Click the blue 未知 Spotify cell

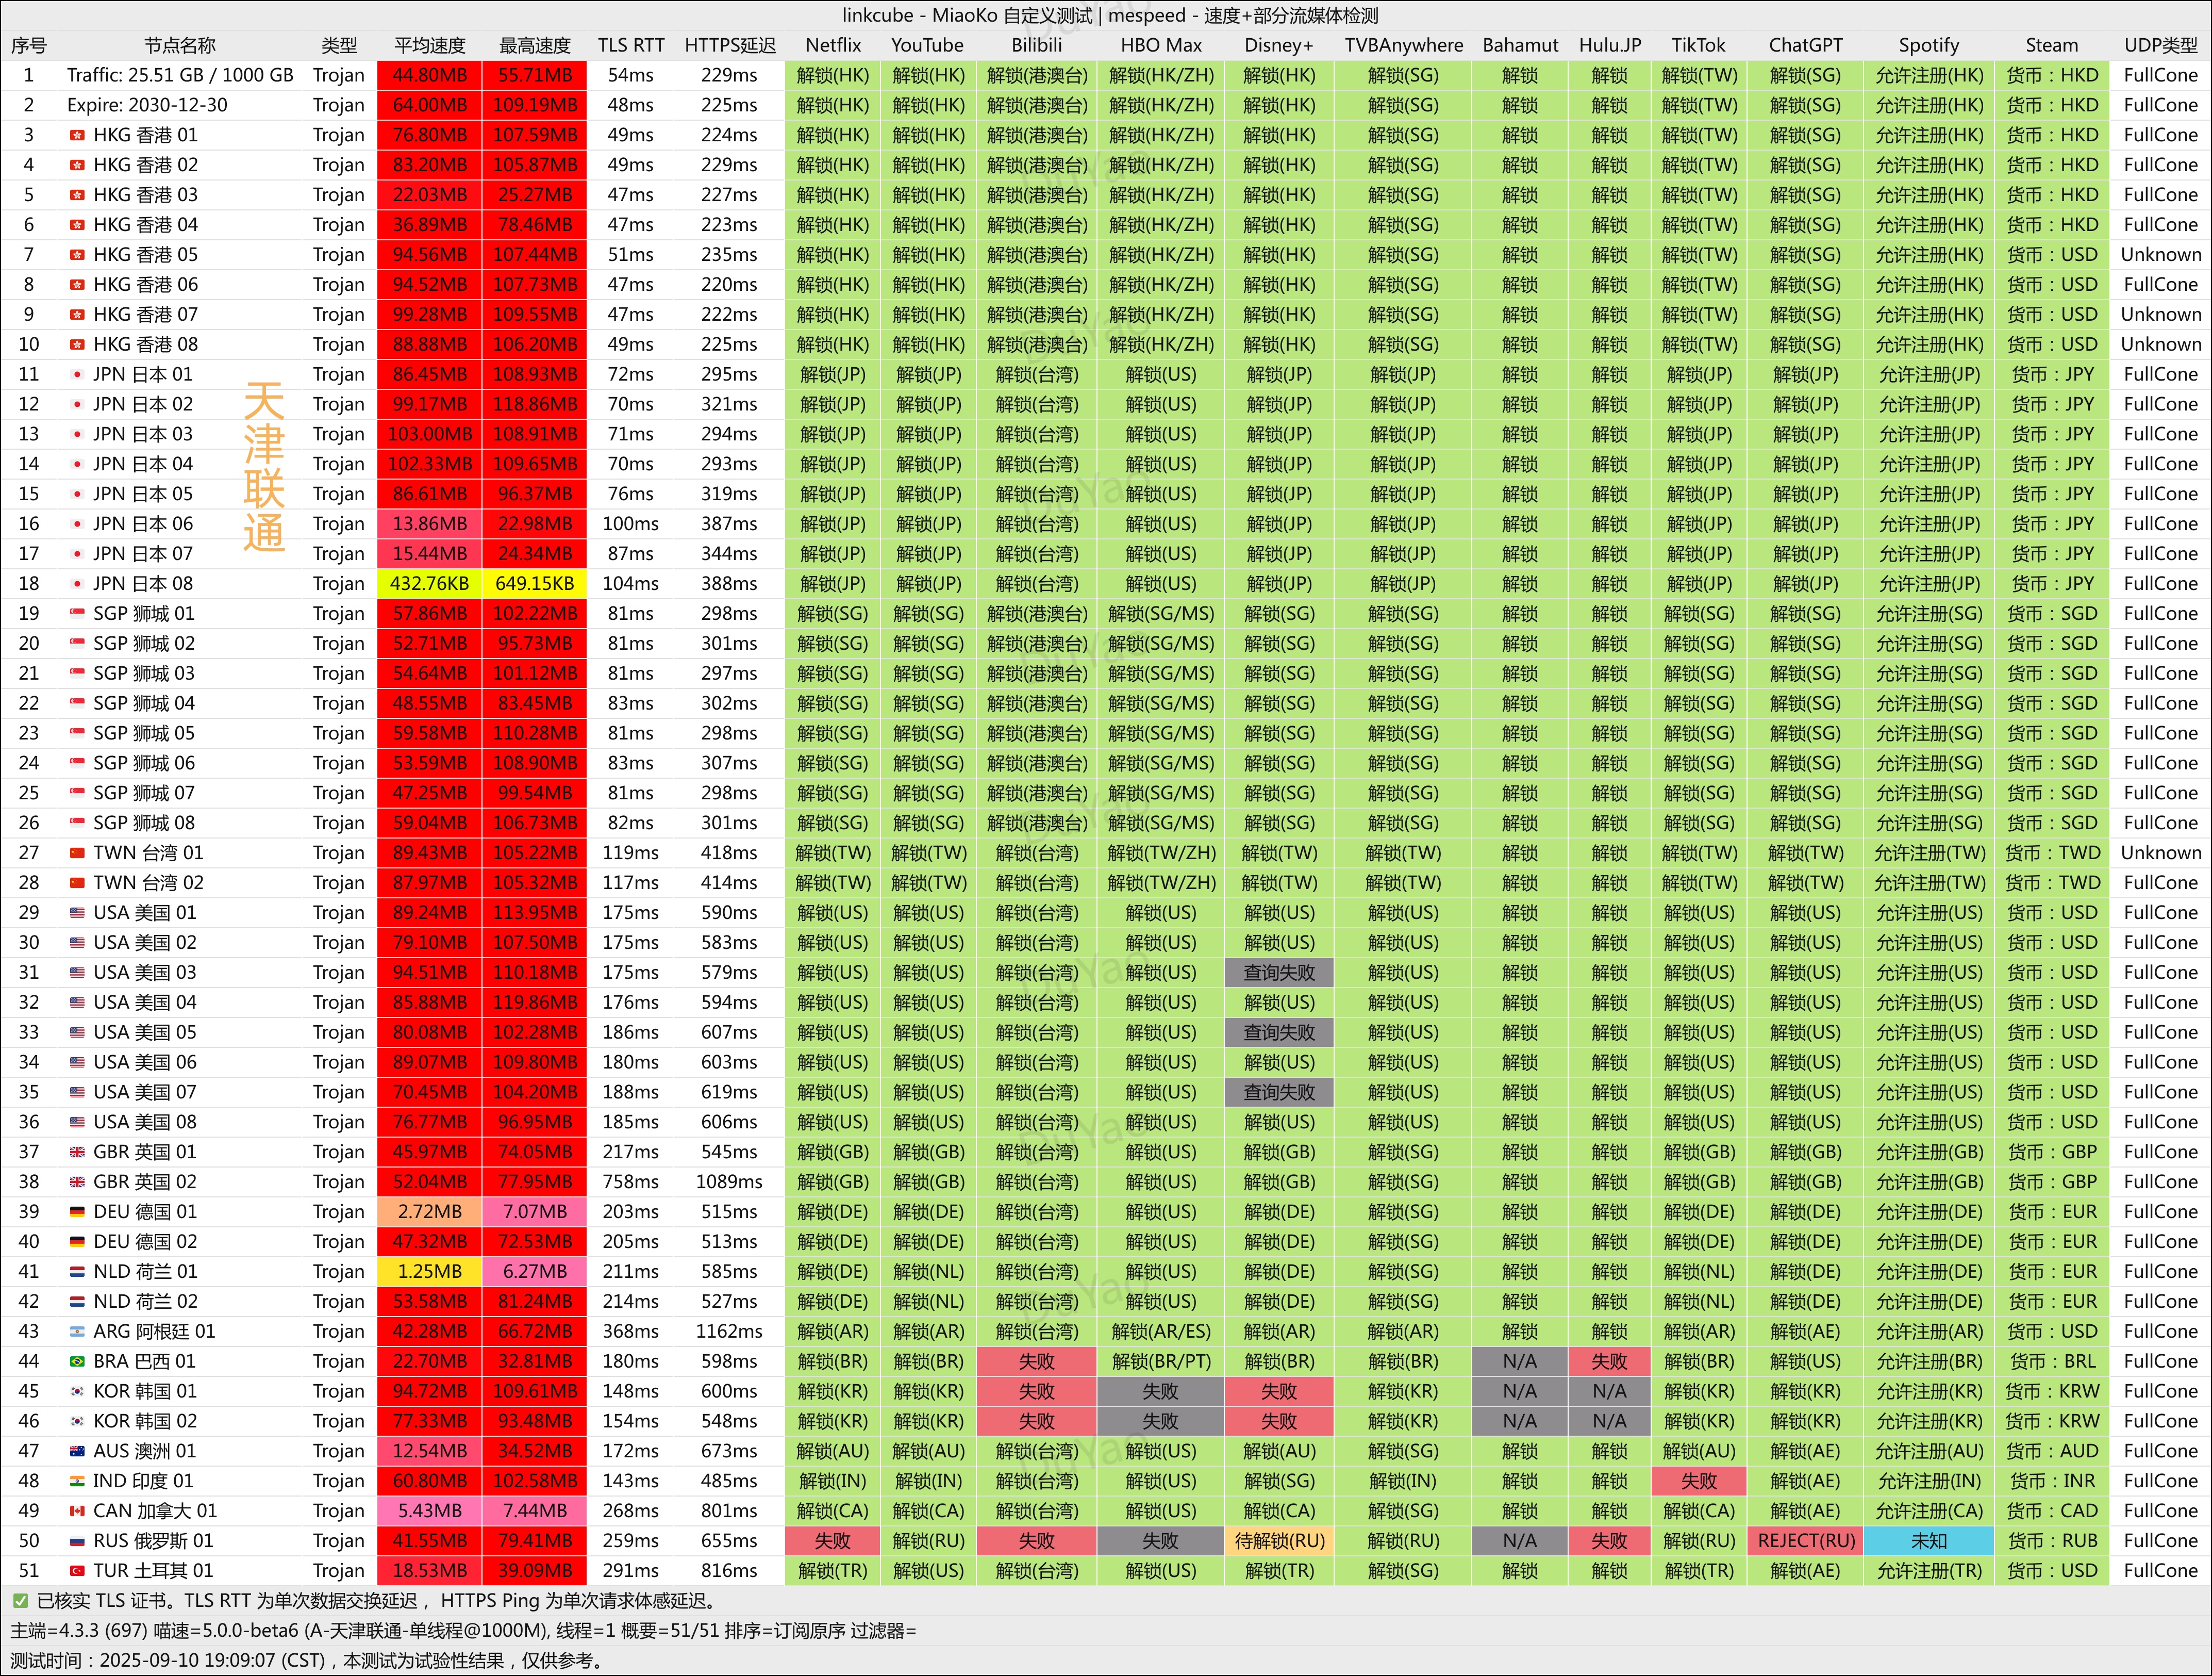(1929, 1542)
